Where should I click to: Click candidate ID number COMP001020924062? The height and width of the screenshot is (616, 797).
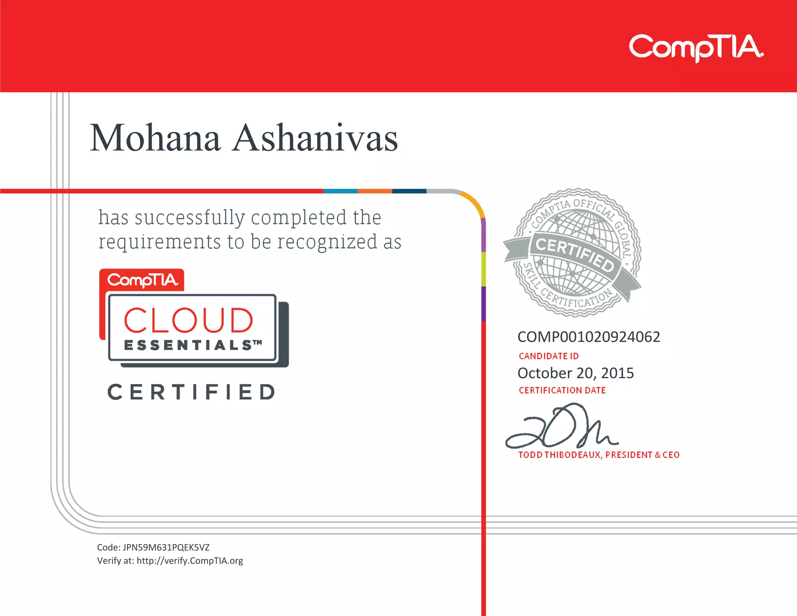(x=588, y=337)
